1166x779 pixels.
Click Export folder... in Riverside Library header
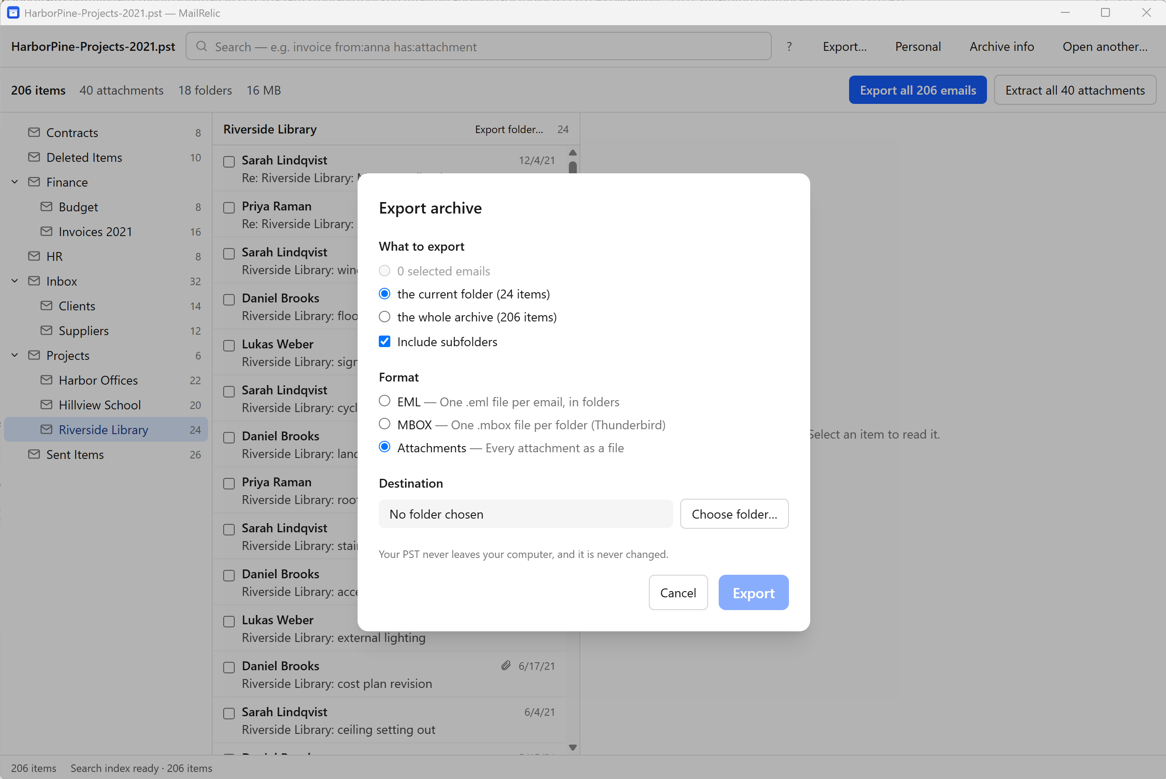coord(509,129)
